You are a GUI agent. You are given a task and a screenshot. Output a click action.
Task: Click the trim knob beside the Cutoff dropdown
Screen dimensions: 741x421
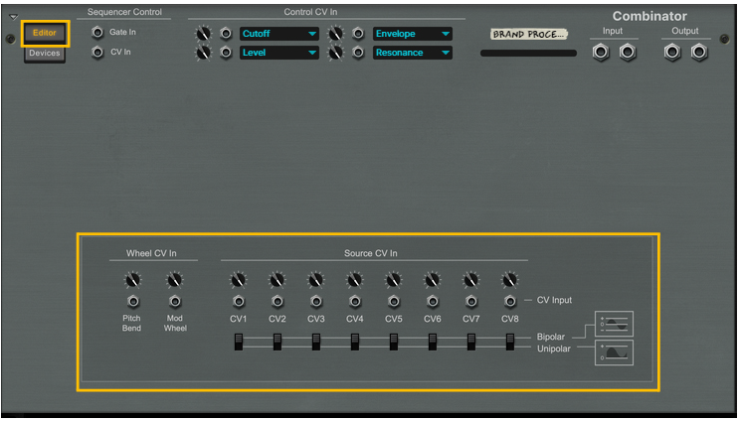[x=203, y=34]
